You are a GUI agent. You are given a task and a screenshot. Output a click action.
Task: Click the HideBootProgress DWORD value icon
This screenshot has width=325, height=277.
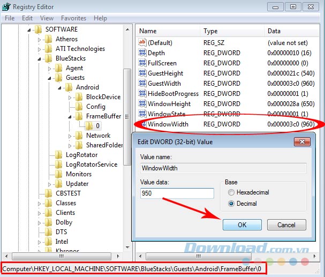pyautogui.click(x=142, y=93)
